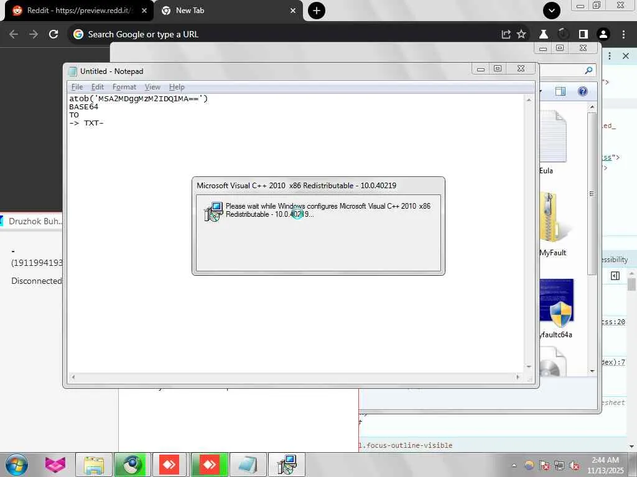Click Notepad's horizontal scroll left arrow
This screenshot has height=477, width=637.
[73, 377]
